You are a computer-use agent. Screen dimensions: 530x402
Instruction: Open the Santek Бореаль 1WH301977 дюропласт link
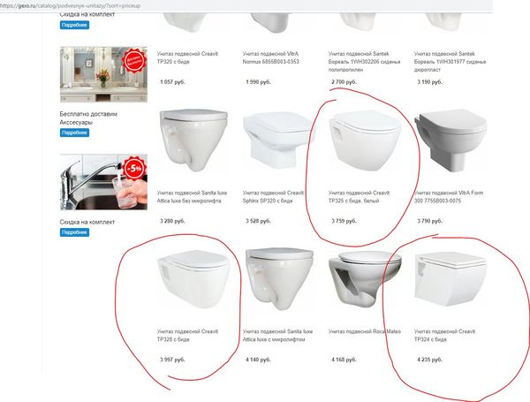pyautogui.click(x=450, y=62)
